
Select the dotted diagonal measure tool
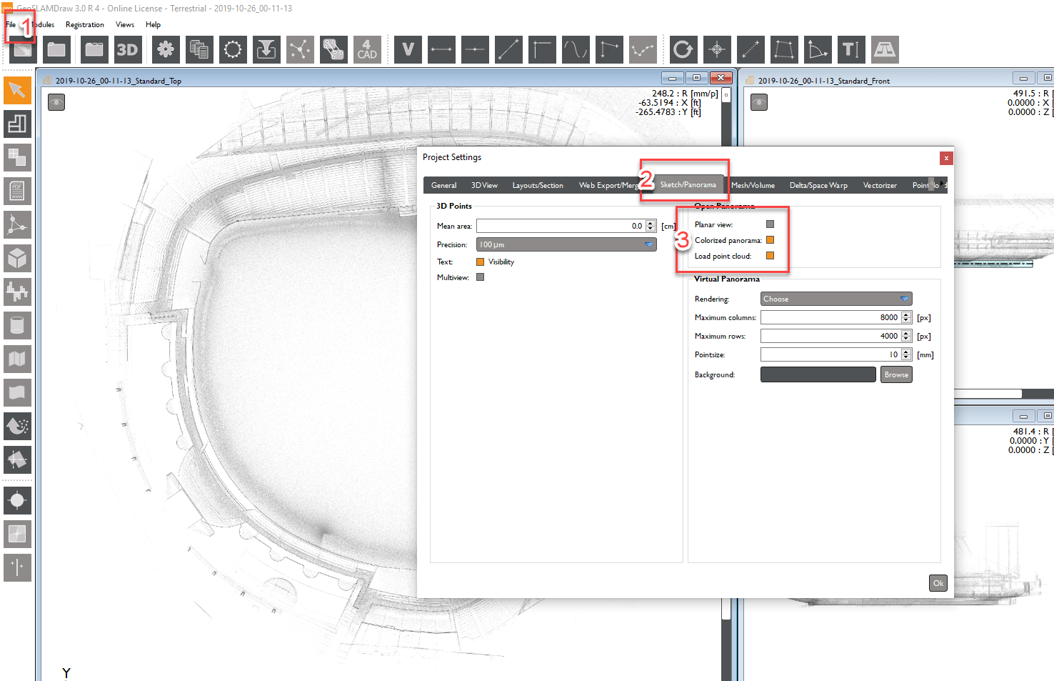coord(751,49)
